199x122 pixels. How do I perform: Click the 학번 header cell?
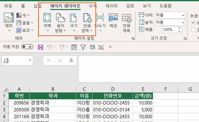pyautogui.click(x=19, y=96)
